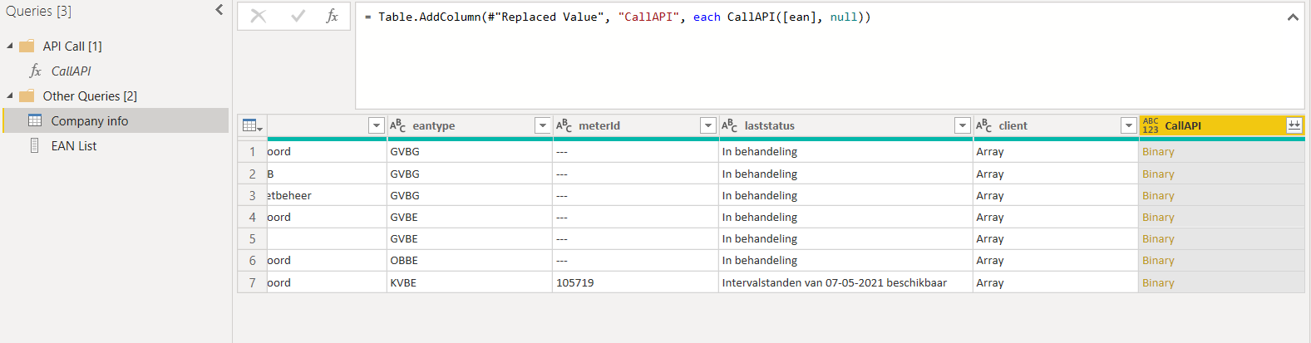Click the Binary link in row 2

(1158, 174)
